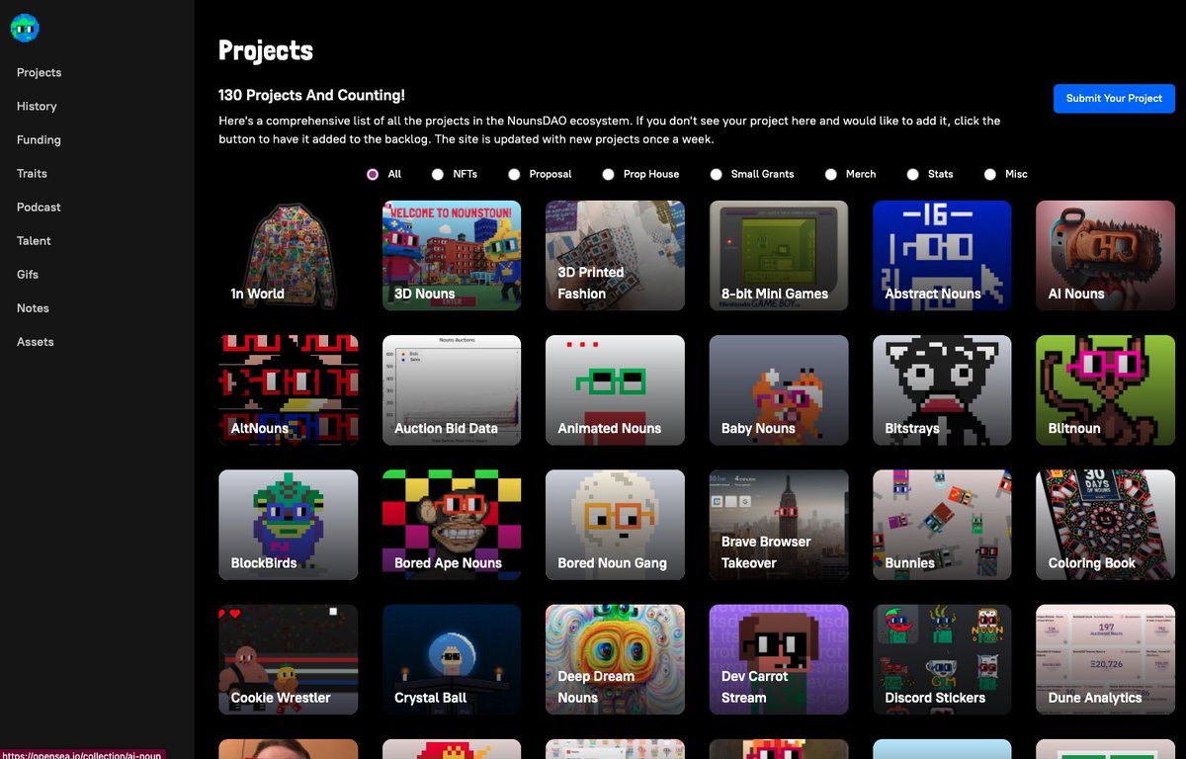Select the Merch radio filter

pyautogui.click(x=830, y=174)
